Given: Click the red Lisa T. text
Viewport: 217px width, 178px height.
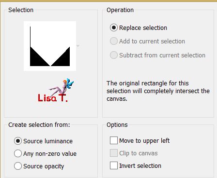Looking at the screenshot, I should pyautogui.click(x=53, y=98).
